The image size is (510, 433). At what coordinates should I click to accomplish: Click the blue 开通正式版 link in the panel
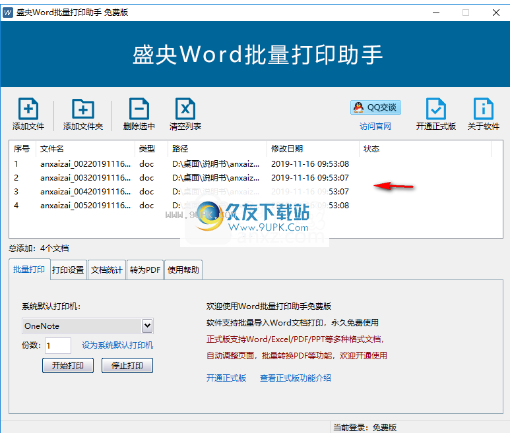point(226,378)
